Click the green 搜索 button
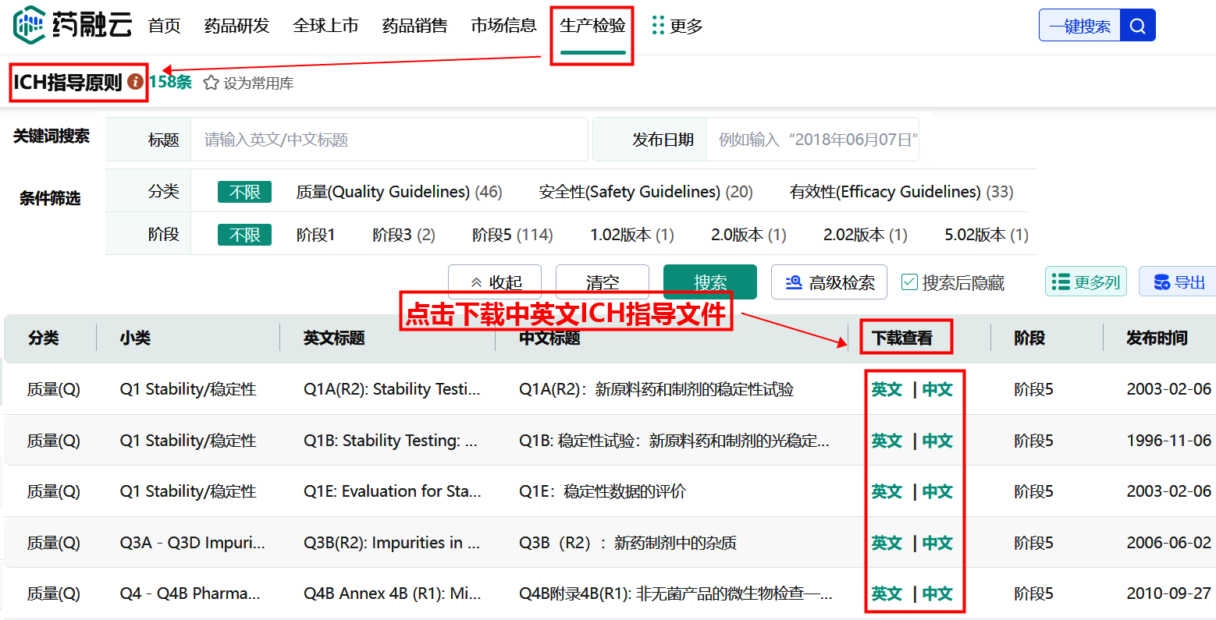The image size is (1216, 620). click(710, 282)
